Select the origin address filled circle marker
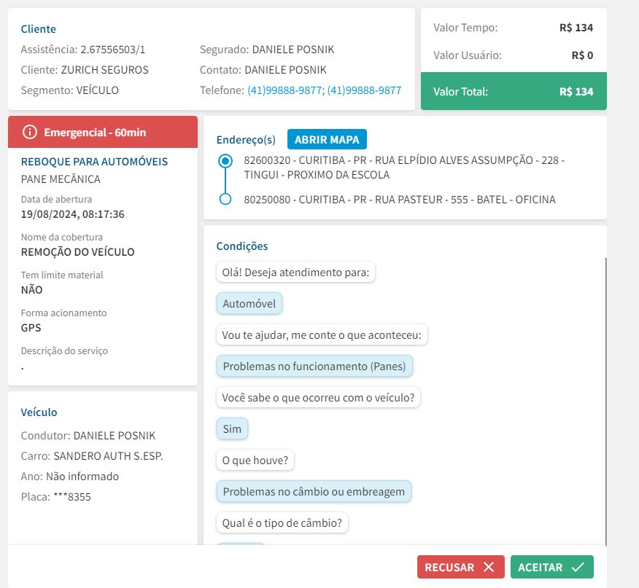This screenshot has height=588, width=639. [x=225, y=161]
